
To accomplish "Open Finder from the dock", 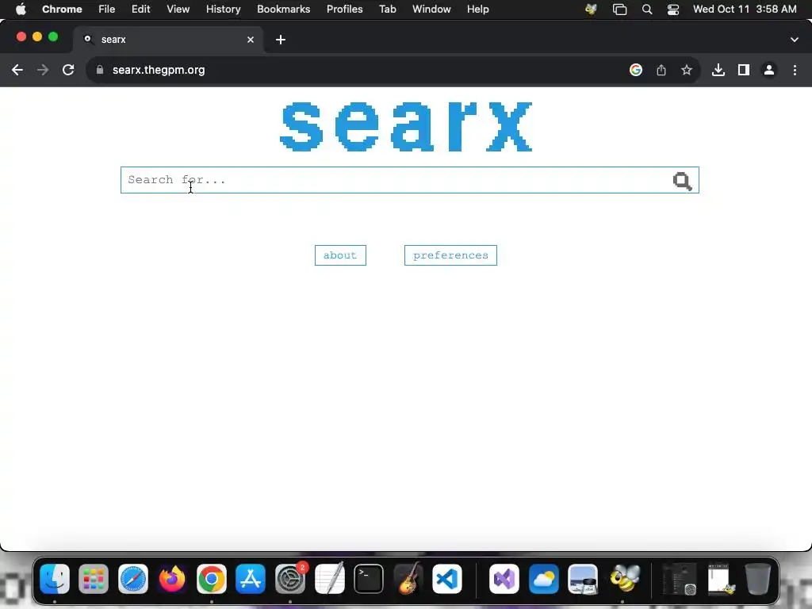I will click(x=55, y=578).
